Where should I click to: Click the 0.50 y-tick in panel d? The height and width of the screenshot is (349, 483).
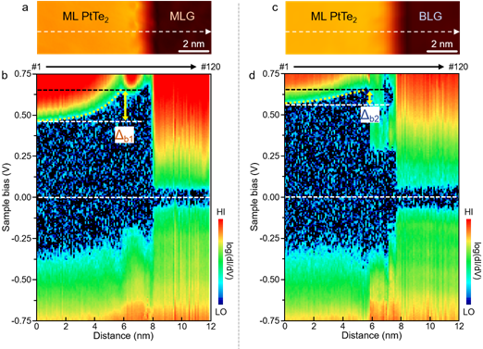click(271, 115)
